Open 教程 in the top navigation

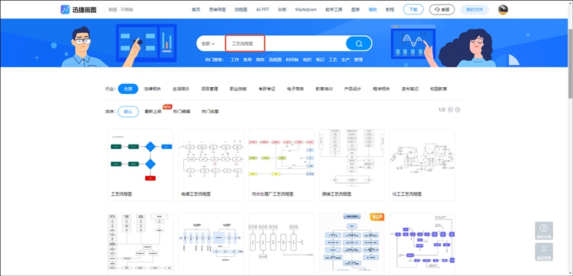point(390,9)
